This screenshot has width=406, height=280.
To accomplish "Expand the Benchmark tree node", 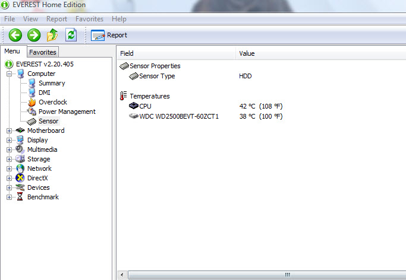I will click(x=9, y=197).
